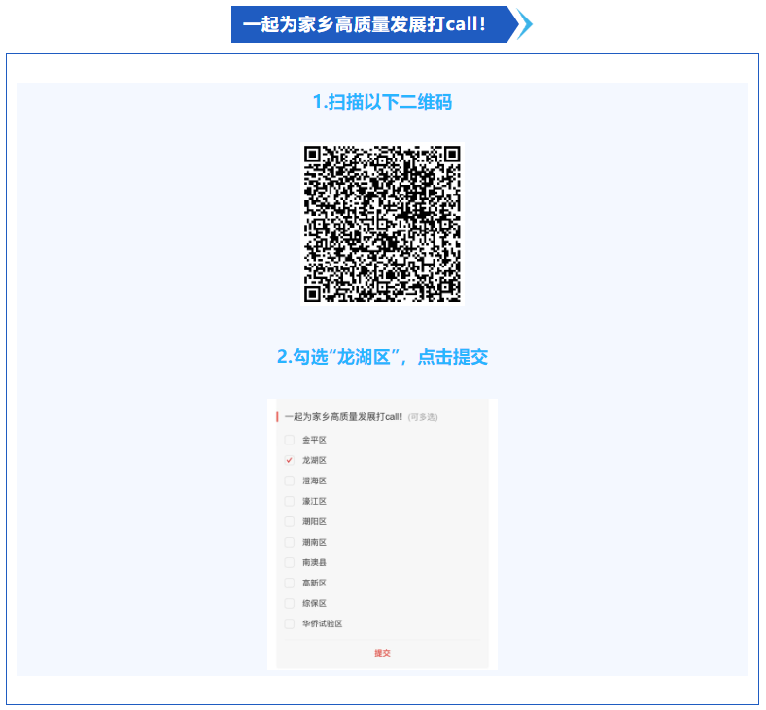Uncheck the 龙湖区 checkbox
This screenshot has width=766, height=710.
(290, 460)
